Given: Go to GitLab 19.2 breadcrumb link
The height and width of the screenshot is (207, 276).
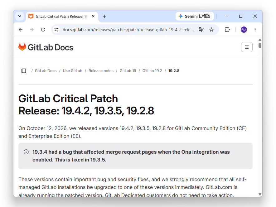Looking at the screenshot, I should point(152,71).
